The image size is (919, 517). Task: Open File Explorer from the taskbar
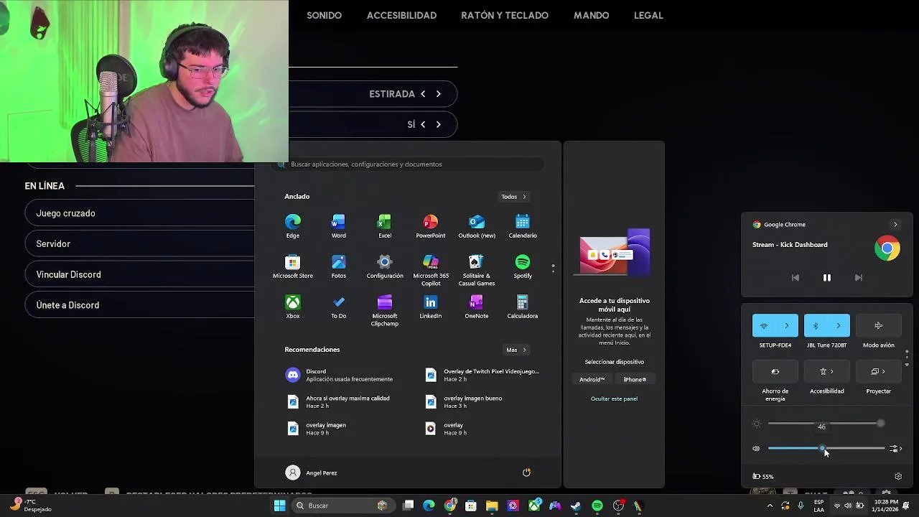tap(492, 506)
